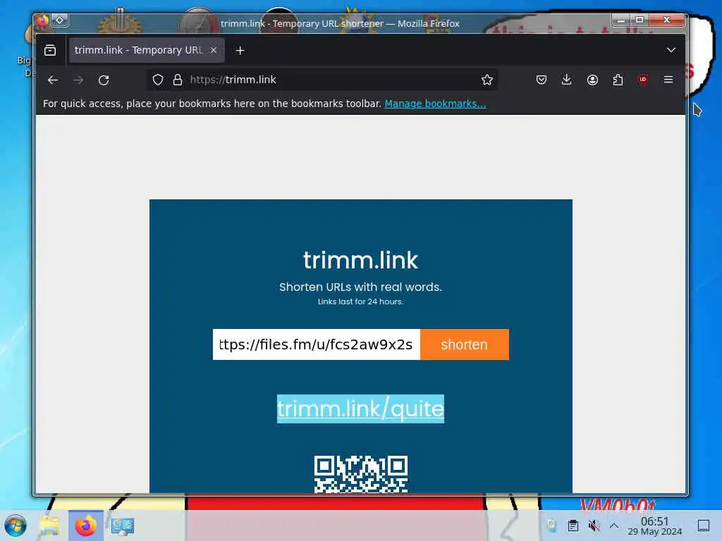Open the Windows Start menu
The image size is (722, 541).
[16, 526]
